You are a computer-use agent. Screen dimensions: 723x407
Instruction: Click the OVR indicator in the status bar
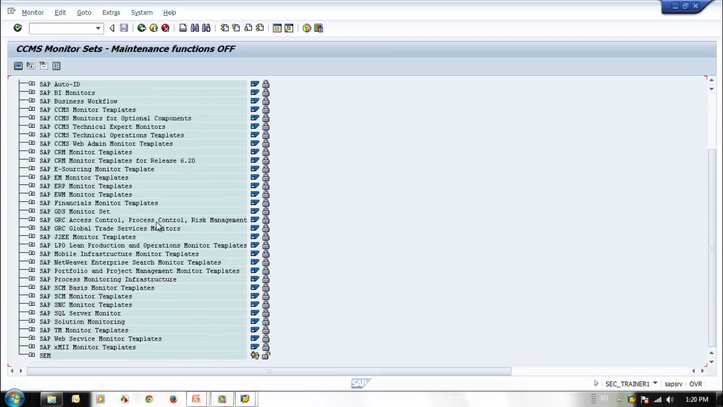click(x=695, y=384)
